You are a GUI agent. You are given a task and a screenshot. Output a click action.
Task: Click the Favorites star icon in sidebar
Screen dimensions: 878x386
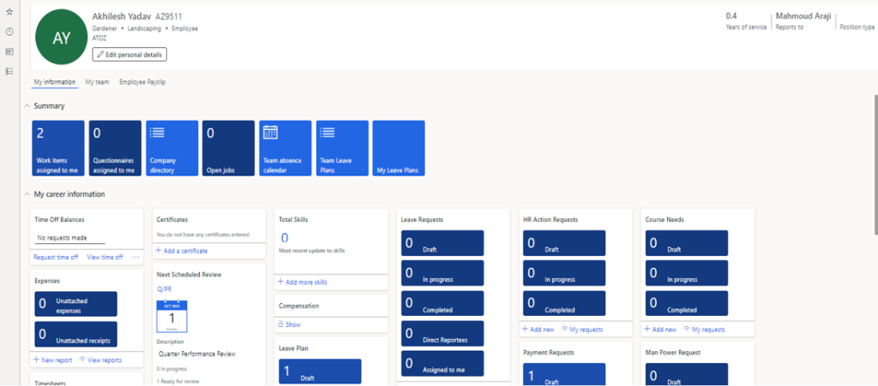coord(9,12)
